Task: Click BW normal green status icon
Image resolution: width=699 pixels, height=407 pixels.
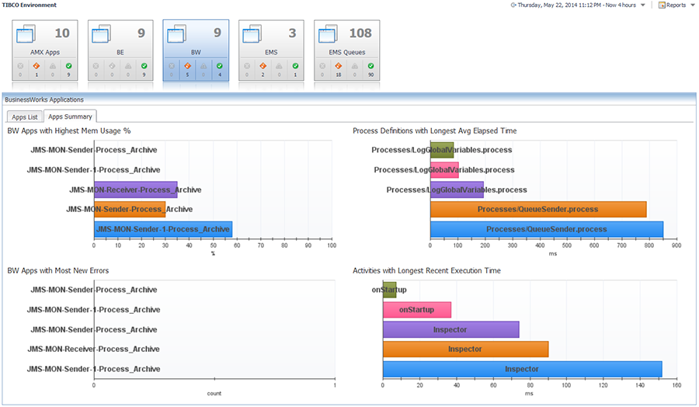Action: (220, 66)
